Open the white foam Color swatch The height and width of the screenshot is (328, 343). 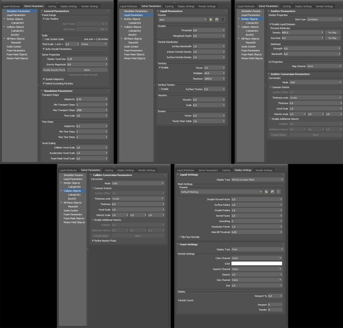tap(256, 263)
